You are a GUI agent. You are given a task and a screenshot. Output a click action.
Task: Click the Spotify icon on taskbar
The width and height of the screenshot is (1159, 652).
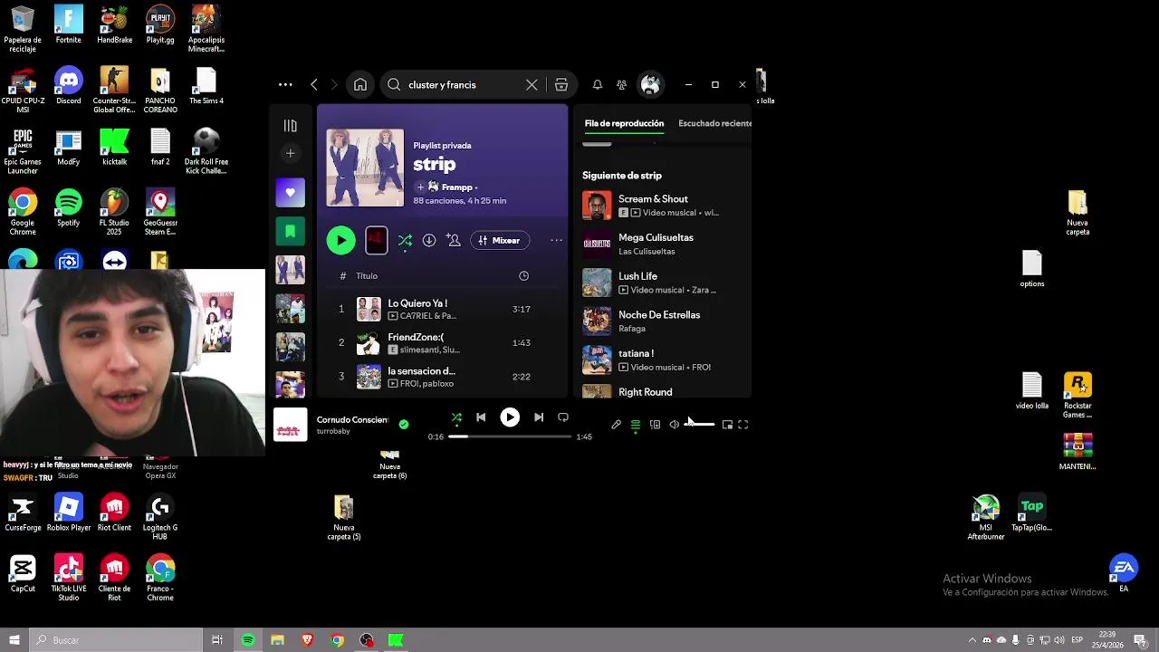[248, 640]
